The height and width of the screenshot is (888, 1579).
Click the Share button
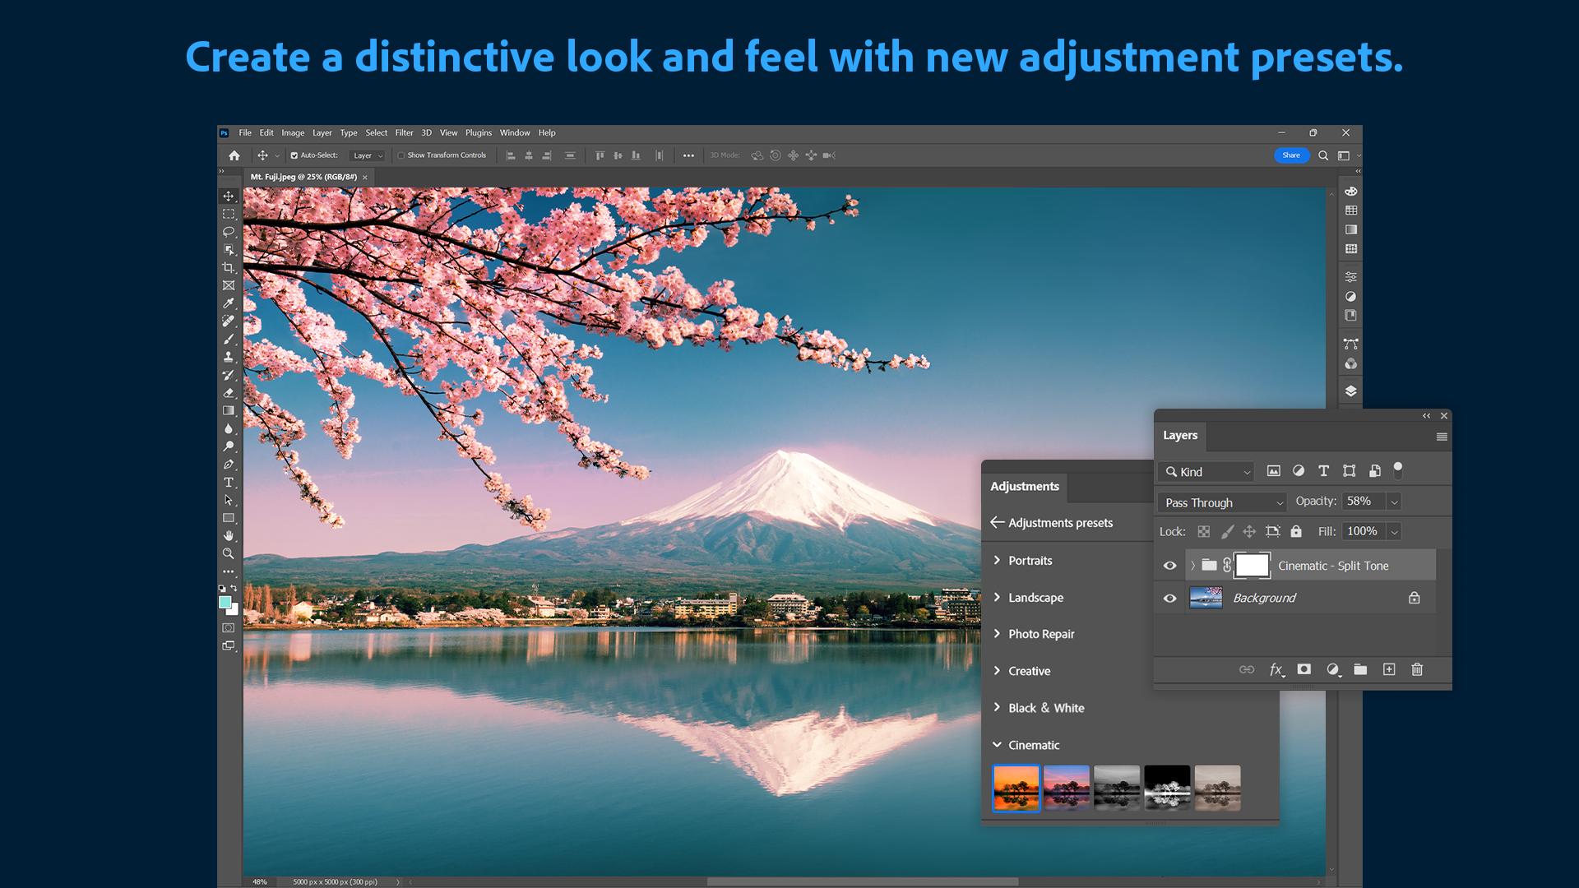click(x=1291, y=155)
